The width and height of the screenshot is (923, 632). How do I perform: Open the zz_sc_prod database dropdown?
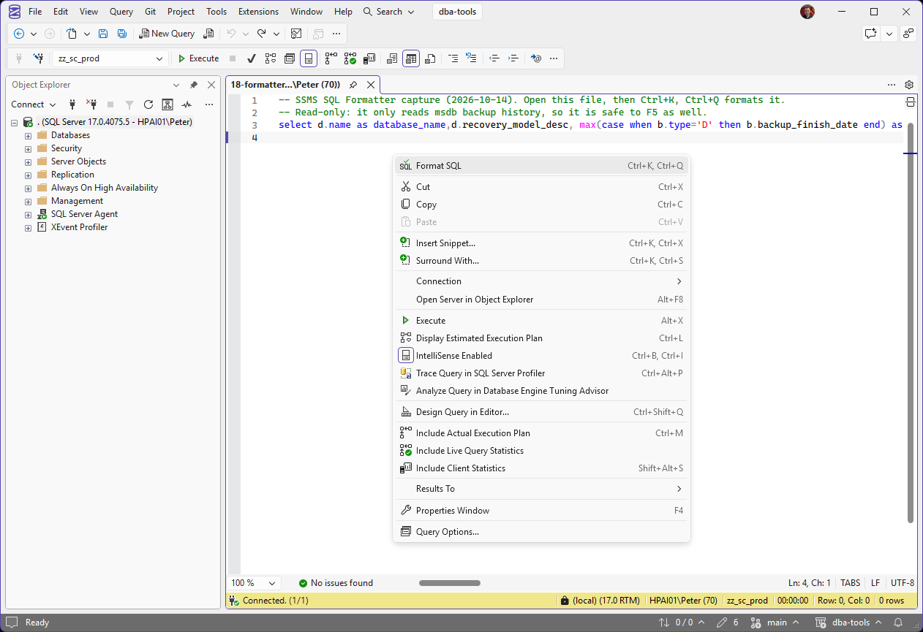coord(159,58)
